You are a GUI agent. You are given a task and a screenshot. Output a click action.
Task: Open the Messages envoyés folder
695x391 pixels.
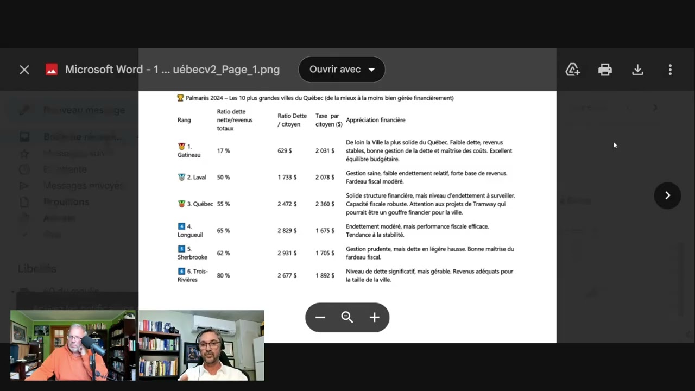pyautogui.click(x=83, y=186)
